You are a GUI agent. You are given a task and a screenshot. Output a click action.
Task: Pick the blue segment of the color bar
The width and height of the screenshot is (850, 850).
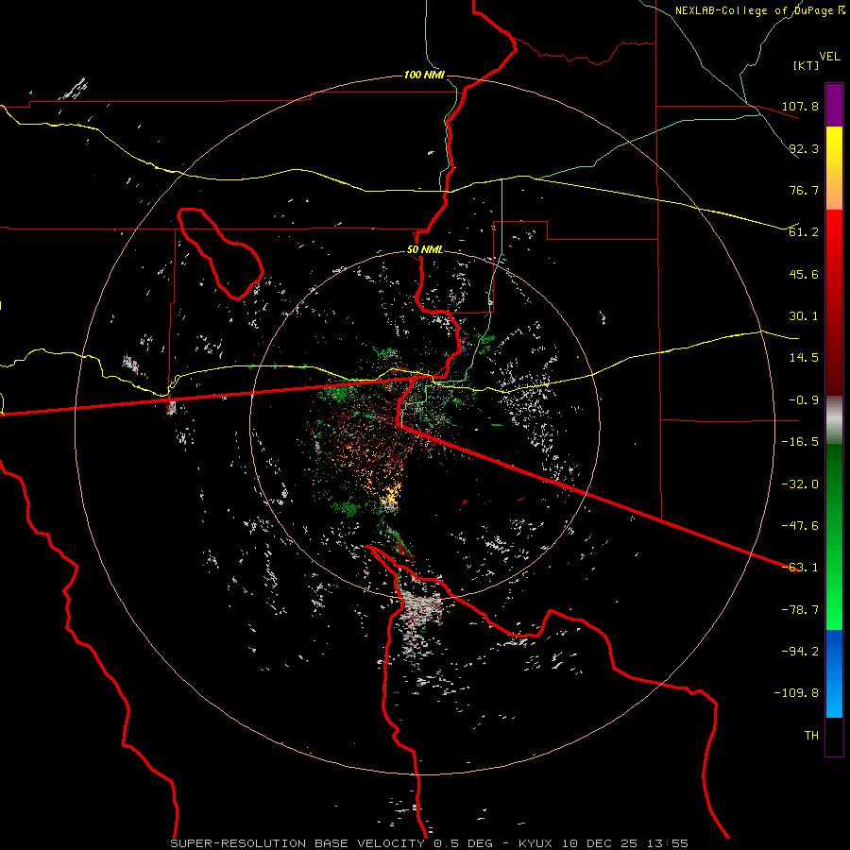point(834,673)
